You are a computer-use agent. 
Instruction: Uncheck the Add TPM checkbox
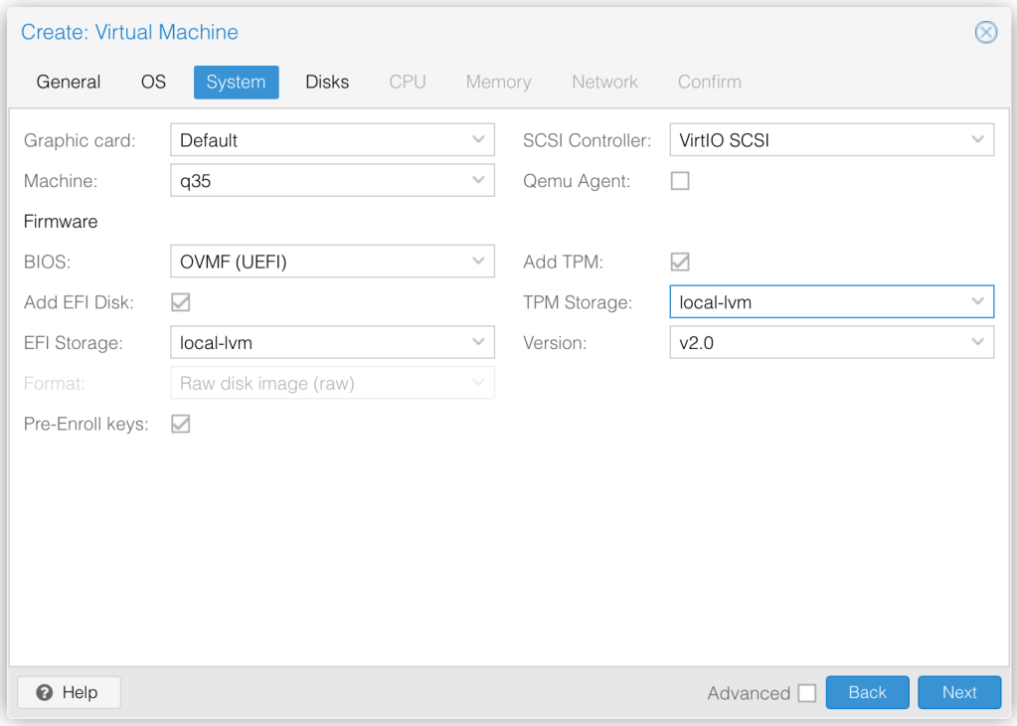(680, 262)
